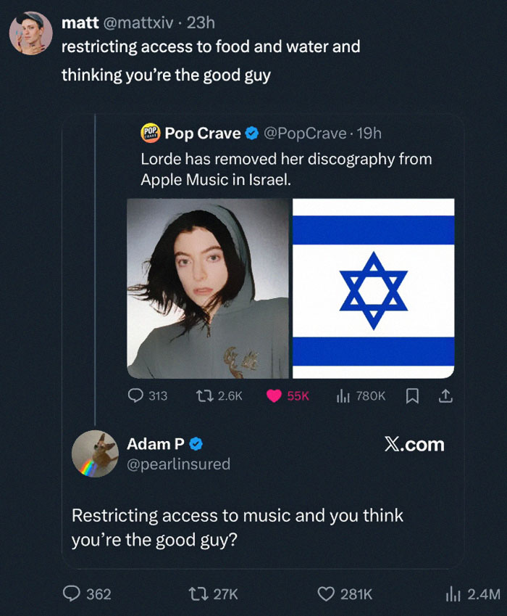Like matt's tweet with 281K likes
This screenshot has height=616, width=507.
point(327,594)
